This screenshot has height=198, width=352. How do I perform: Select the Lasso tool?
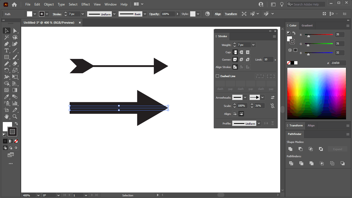coord(15,37)
